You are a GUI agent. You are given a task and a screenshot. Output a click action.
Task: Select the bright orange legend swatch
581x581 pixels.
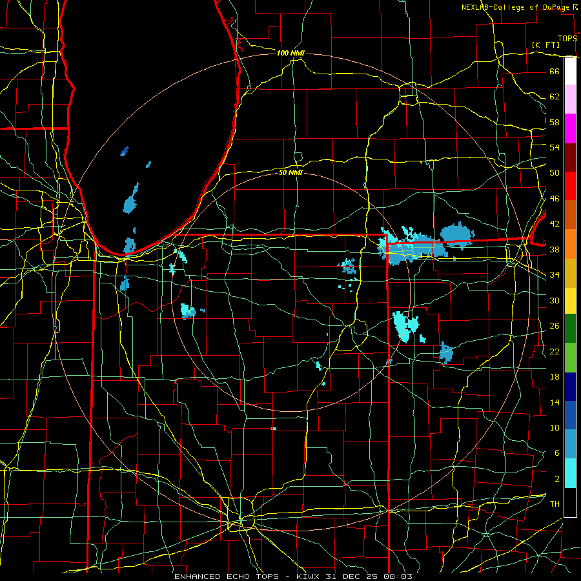click(x=570, y=244)
